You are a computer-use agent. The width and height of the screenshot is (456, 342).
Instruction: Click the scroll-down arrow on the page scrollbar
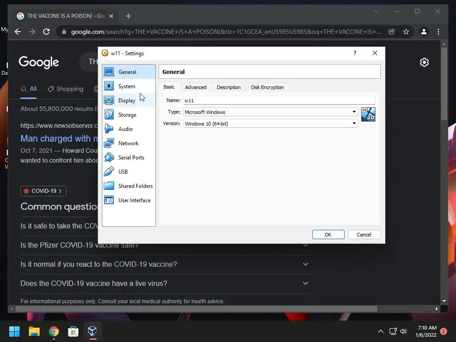point(444,301)
